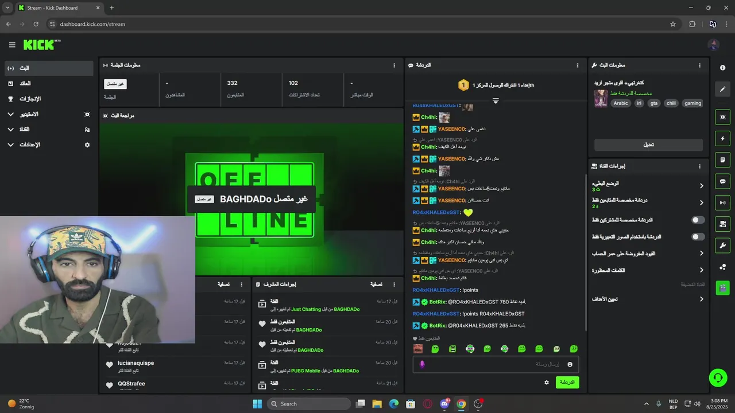Click the Arabic stream tag
Image resolution: width=735 pixels, height=413 pixels.
(x=621, y=103)
